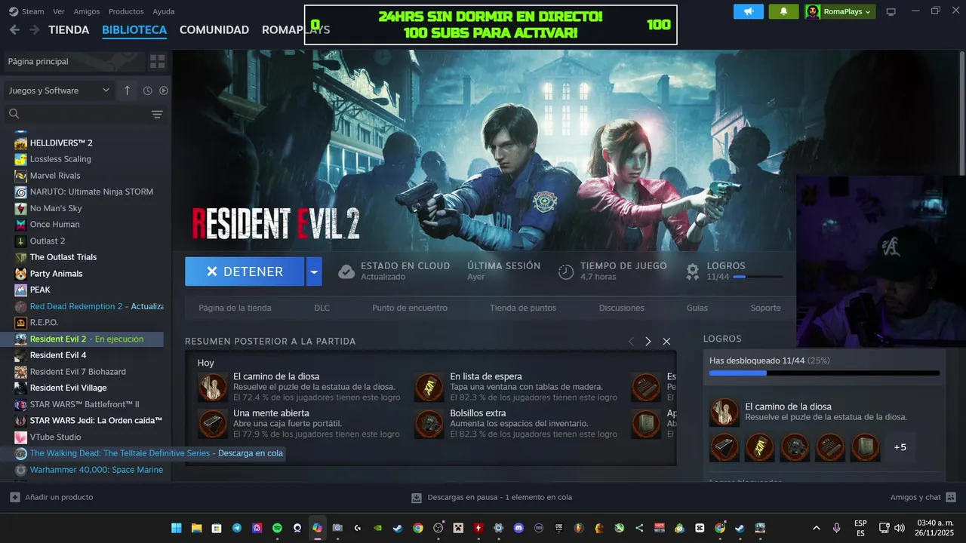Open Página de la tienda link
The height and width of the screenshot is (543, 966).
235,308
